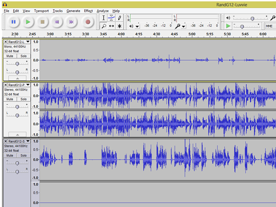This screenshot has width=276, height=207.
Task: Collapse the RandG12-L track
Action: tap(17, 78)
